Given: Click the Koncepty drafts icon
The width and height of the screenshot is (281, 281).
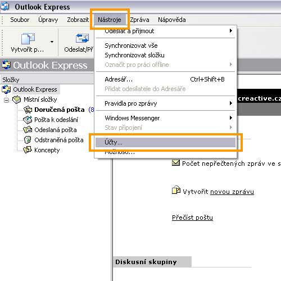Looking at the screenshot, I should click(x=28, y=150).
